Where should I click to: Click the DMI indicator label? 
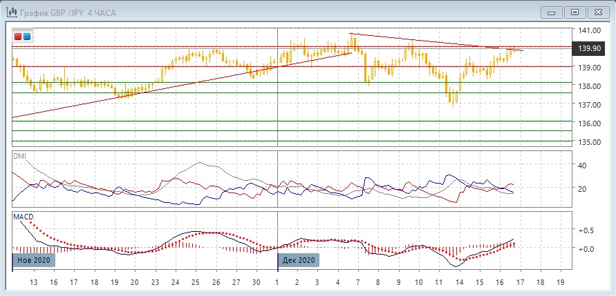20,157
